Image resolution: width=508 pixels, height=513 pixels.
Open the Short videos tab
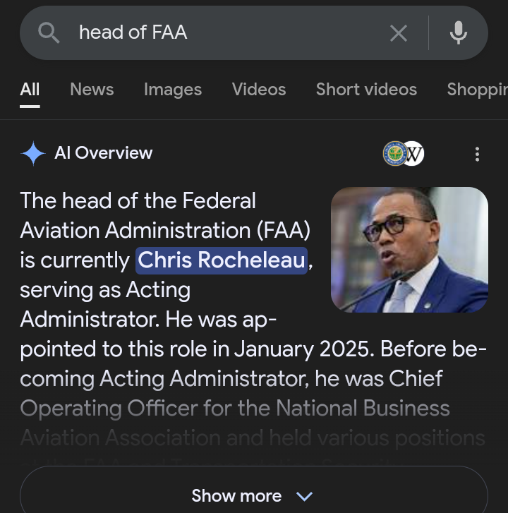point(366,90)
